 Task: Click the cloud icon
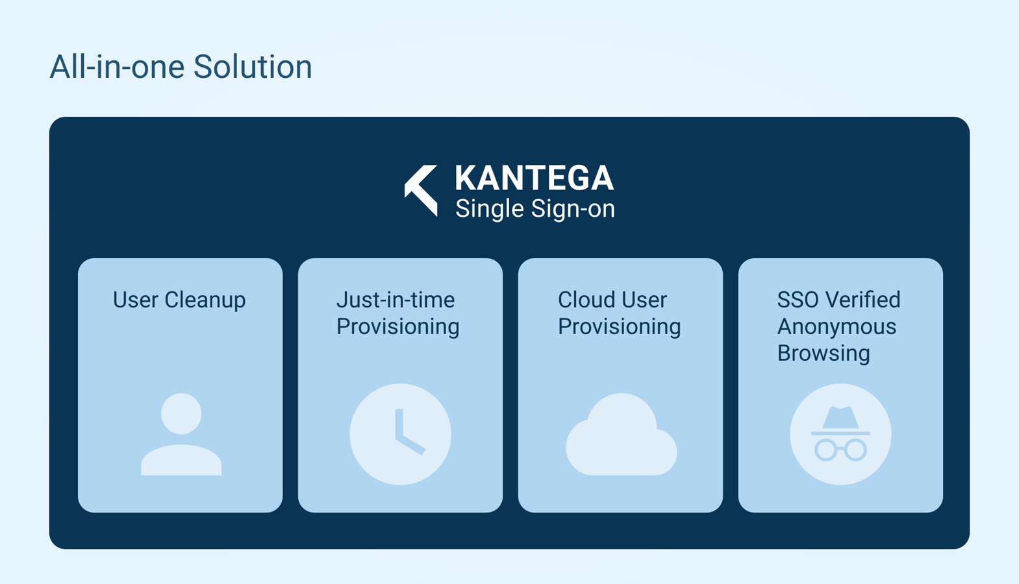622,434
